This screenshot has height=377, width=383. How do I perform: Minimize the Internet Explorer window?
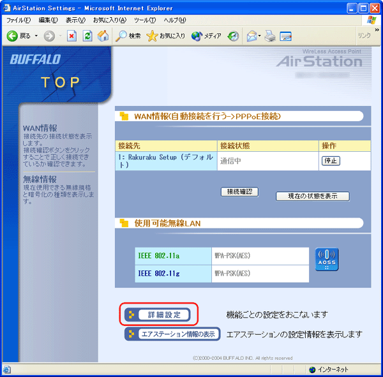click(x=352, y=8)
